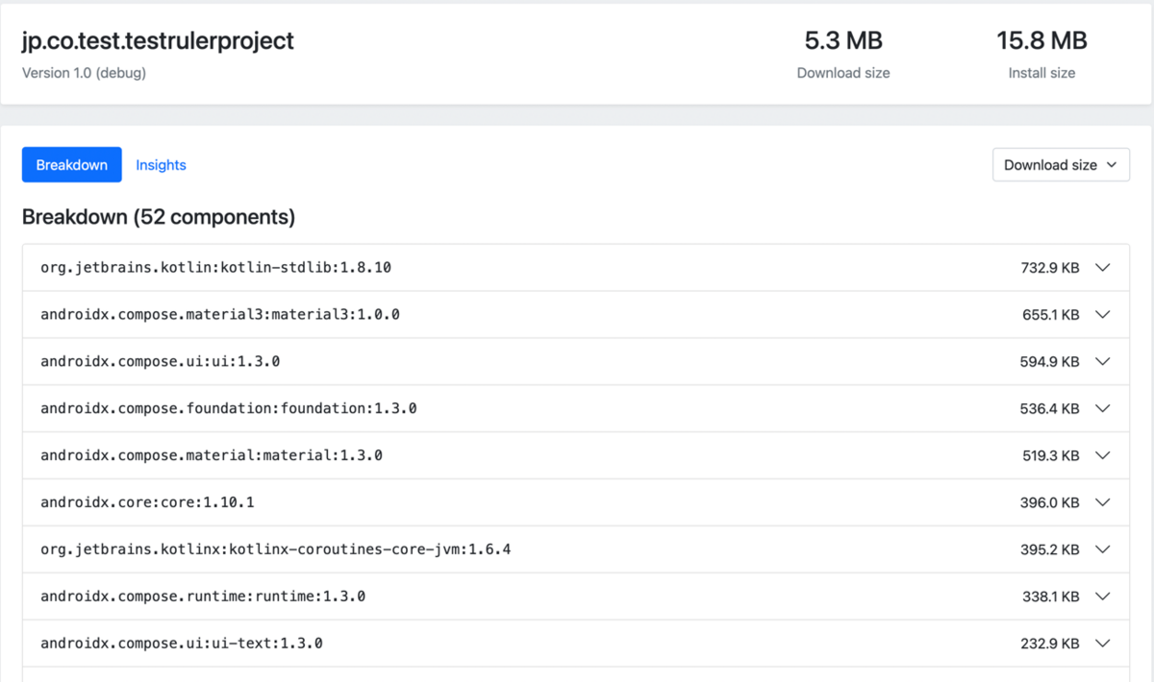This screenshot has height=682, width=1154.
Task: Expand the kotlin-stdlib:1.8.10 row chevron
Action: click(1102, 268)
